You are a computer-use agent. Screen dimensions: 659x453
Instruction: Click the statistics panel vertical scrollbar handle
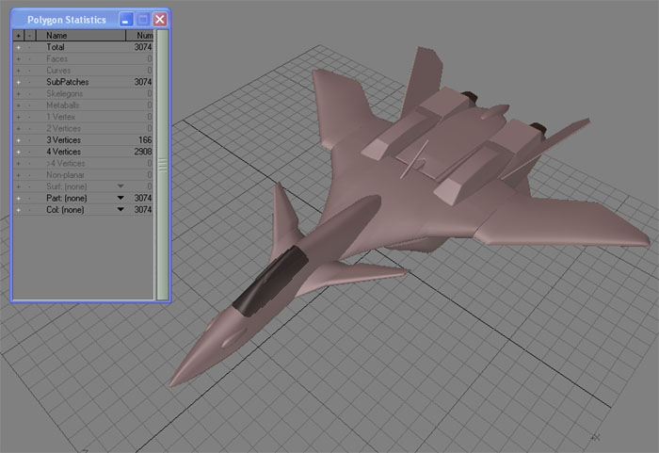(162, 164)
